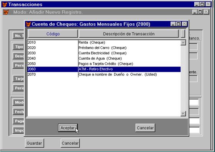Image resolution: width=215 pixels, height=152 pixels.
Task: Click the Fech label button in background form
Action: 19,111
